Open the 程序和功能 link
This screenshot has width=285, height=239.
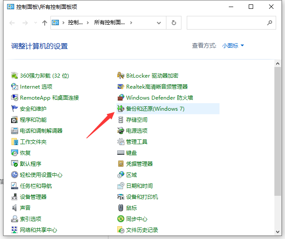click(x=33, y=120)
